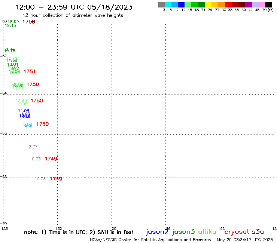Click the cryosat satellite legend label
Image resolution: width=277 pixels, height=243 pixels.
[237, 232]
